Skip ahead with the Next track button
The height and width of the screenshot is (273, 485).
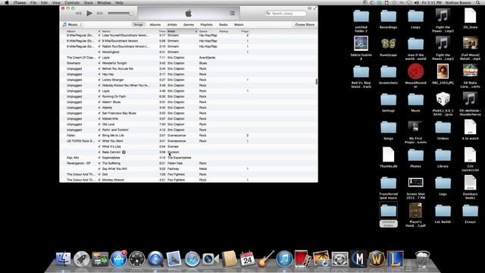(100, 14)
